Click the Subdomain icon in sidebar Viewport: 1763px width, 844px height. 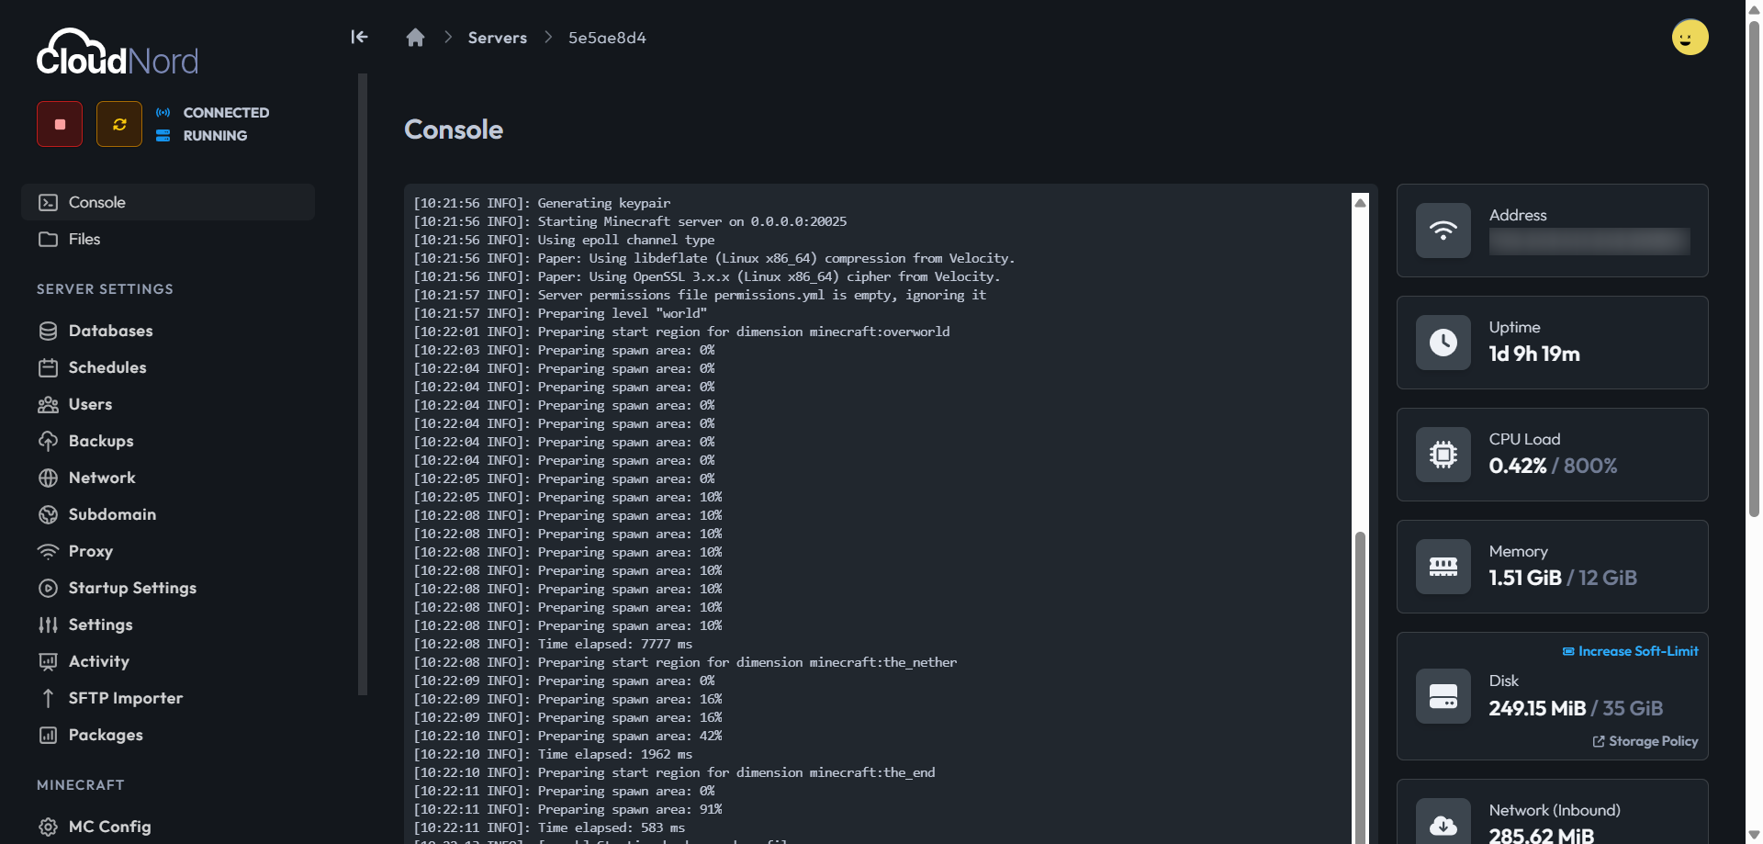click(49, 514)
